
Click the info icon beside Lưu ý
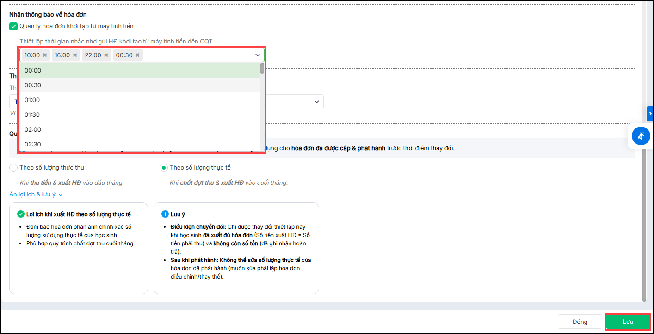(x=165, y=214)
